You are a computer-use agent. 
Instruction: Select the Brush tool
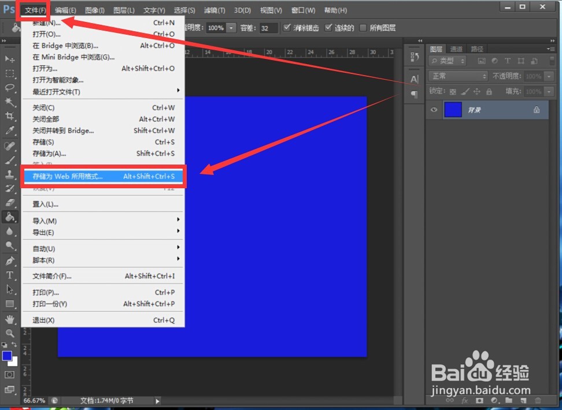[10, 160]
